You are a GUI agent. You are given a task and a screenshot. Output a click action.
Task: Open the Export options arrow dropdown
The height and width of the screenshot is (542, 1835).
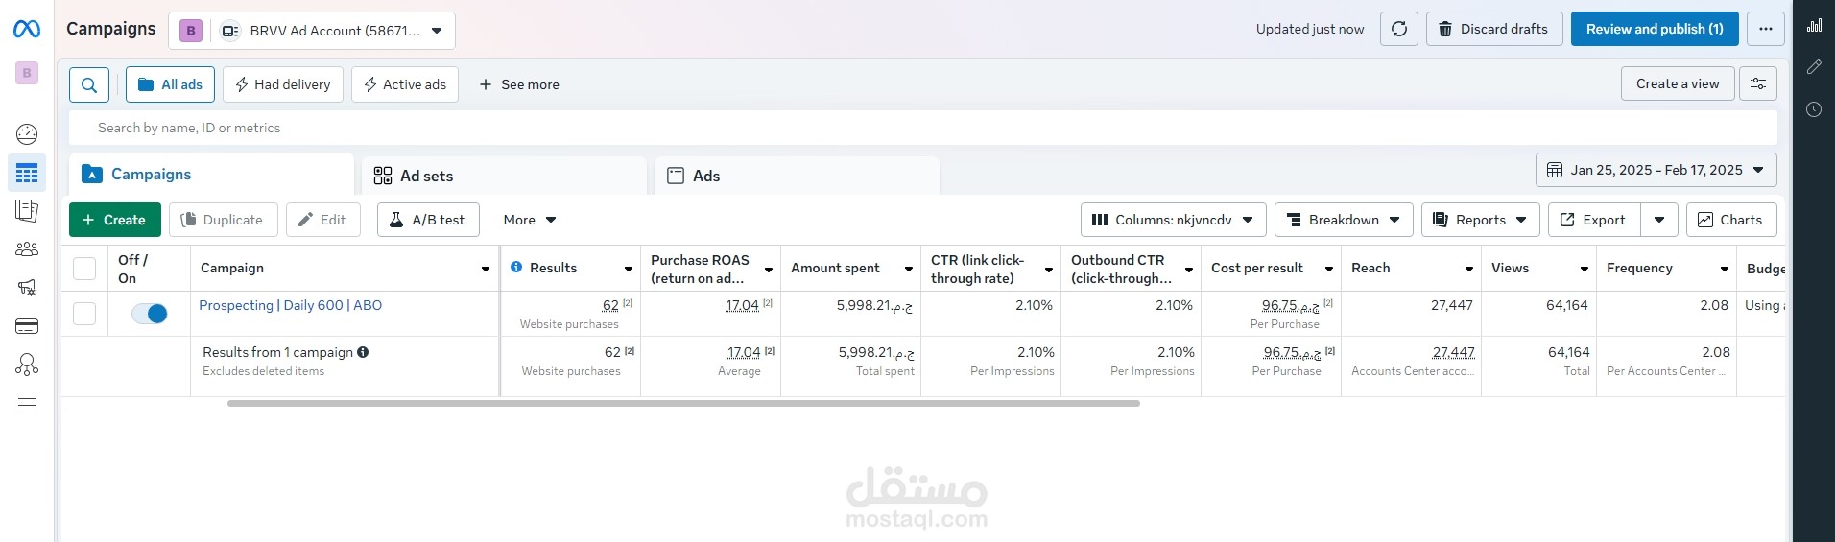point(1659,220)
